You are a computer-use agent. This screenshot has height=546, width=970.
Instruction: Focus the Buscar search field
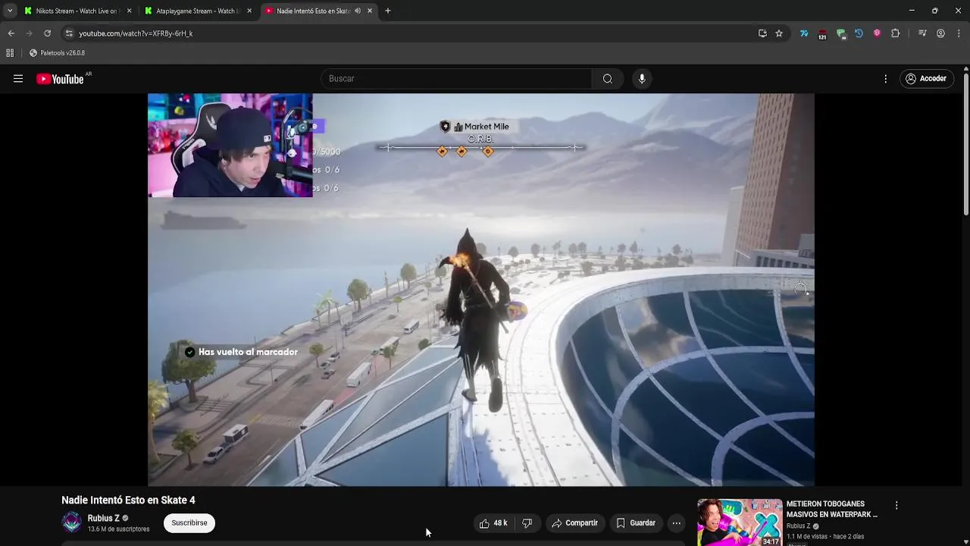(456, 79)
